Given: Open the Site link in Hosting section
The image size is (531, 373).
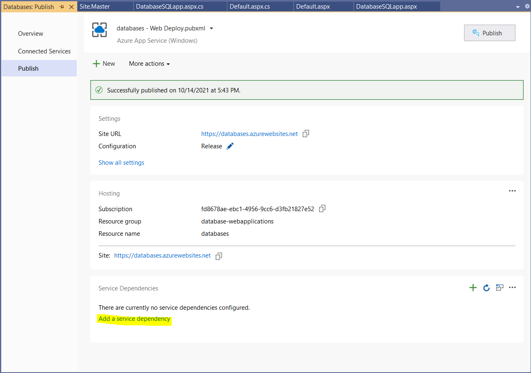Looking at the screenshot, I should click(162, 256).
